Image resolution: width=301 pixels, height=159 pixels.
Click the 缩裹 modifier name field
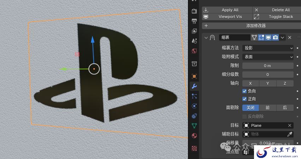click(x=235, y=37)
